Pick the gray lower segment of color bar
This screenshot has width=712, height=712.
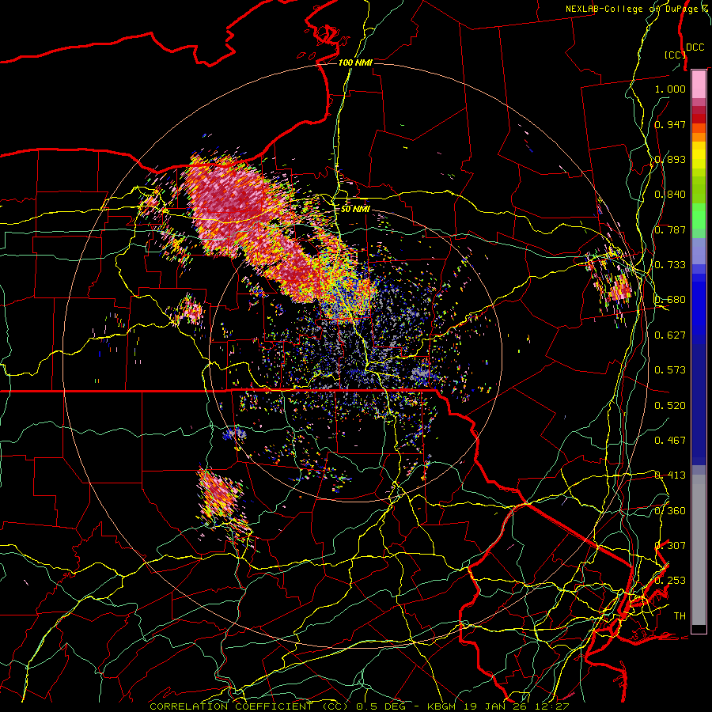pos(699,550)
